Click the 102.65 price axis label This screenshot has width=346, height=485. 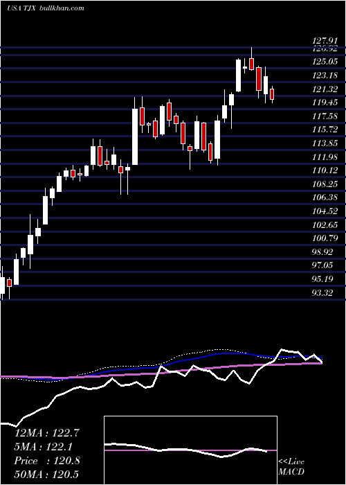(x=326, y=225)
